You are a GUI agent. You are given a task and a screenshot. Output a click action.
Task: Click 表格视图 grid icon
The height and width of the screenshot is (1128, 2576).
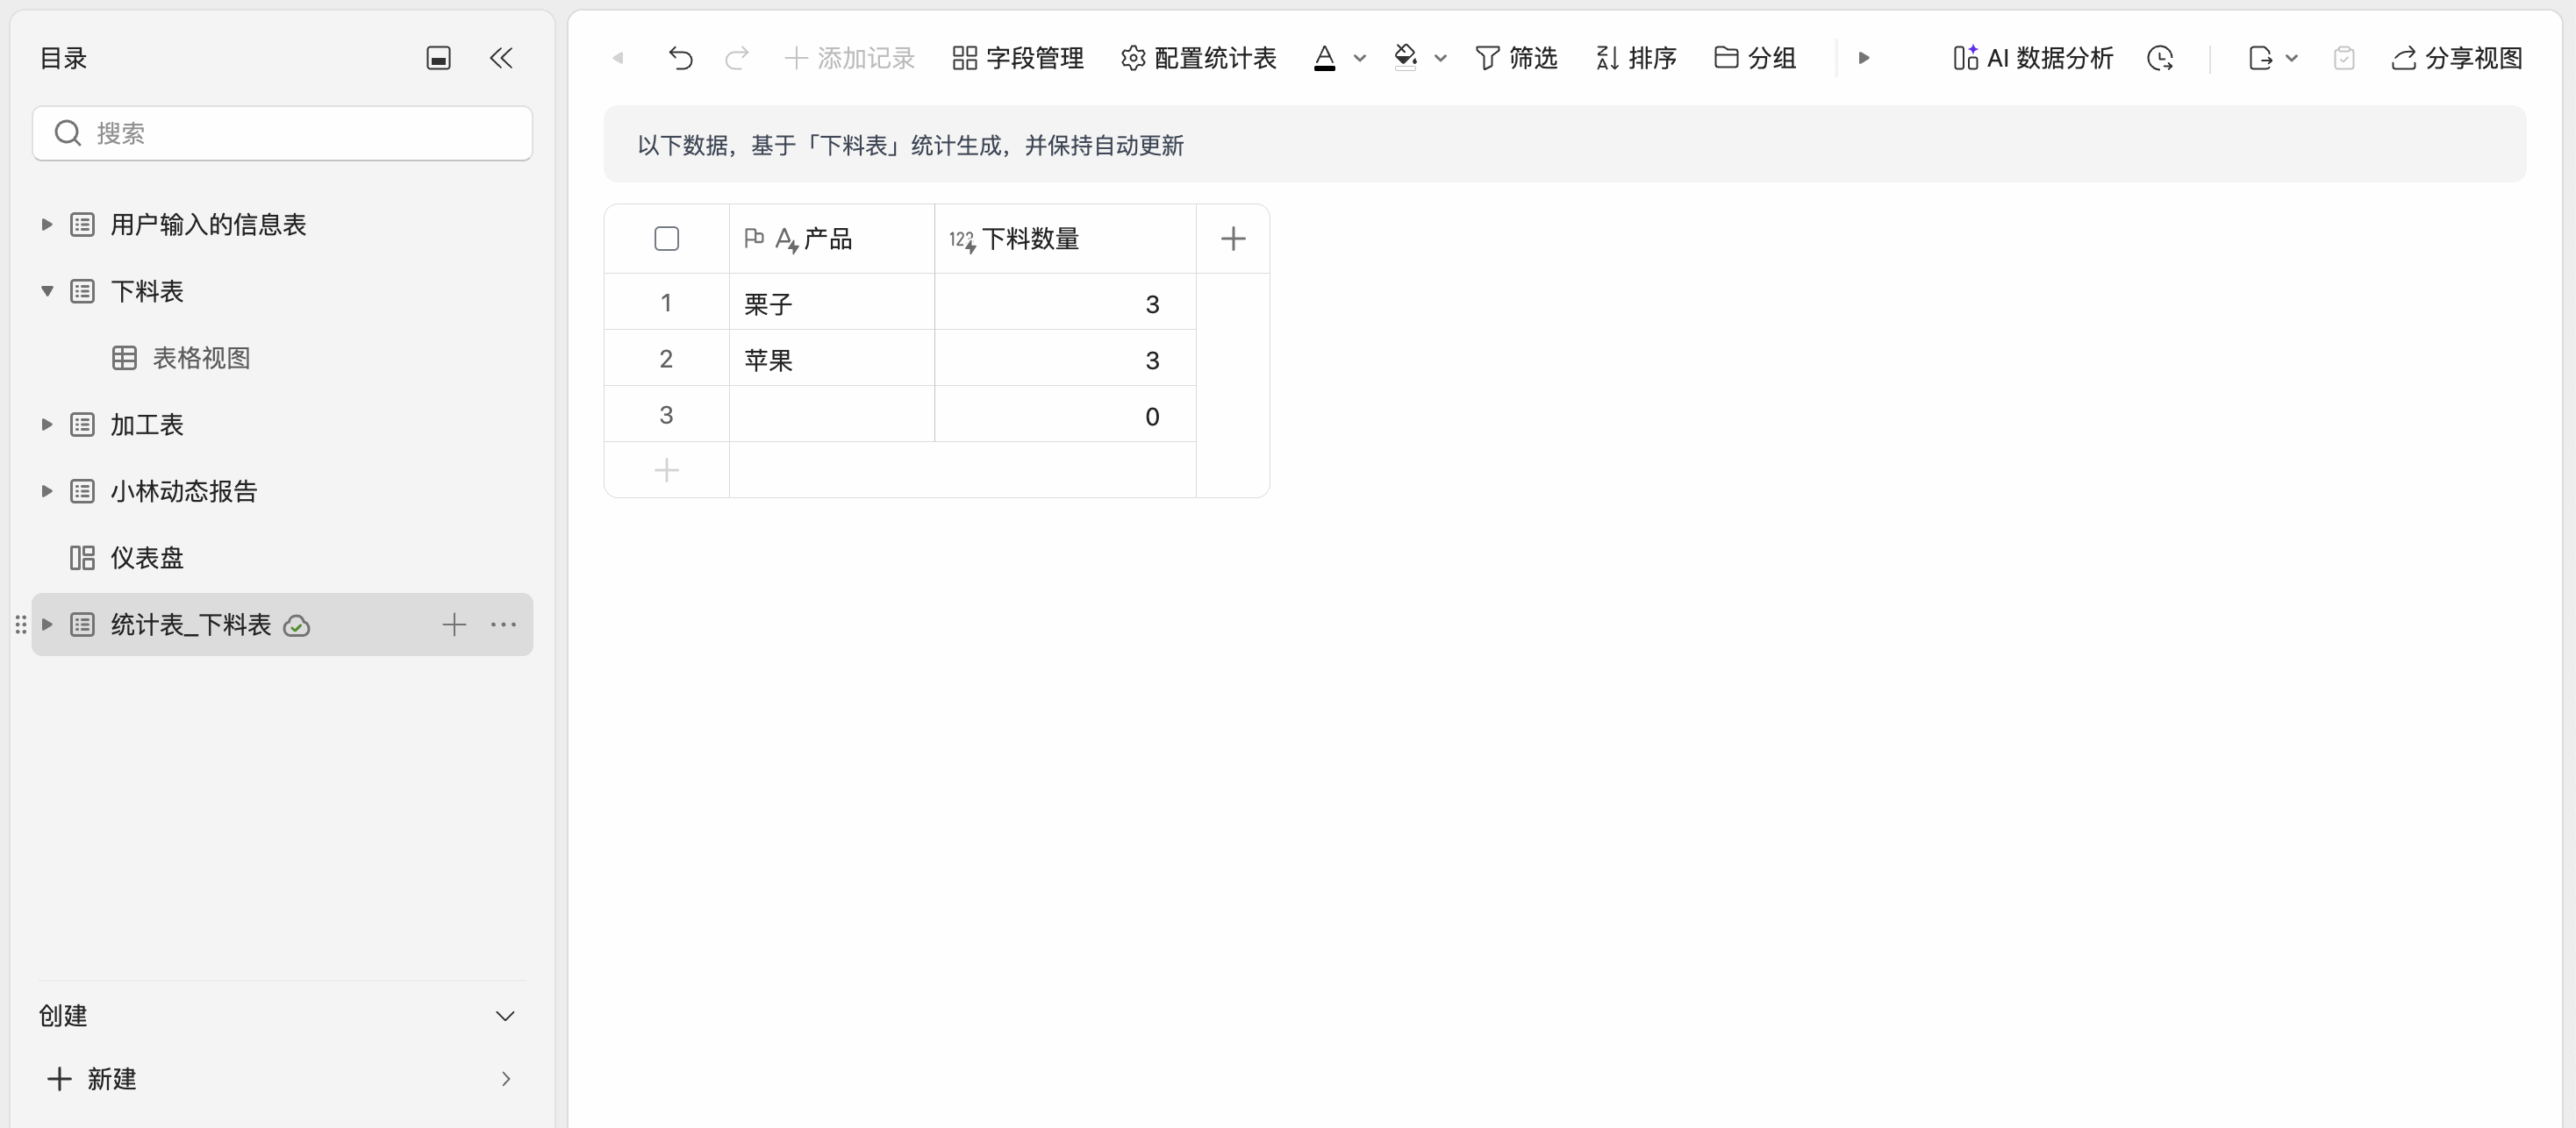click(124, 358)
